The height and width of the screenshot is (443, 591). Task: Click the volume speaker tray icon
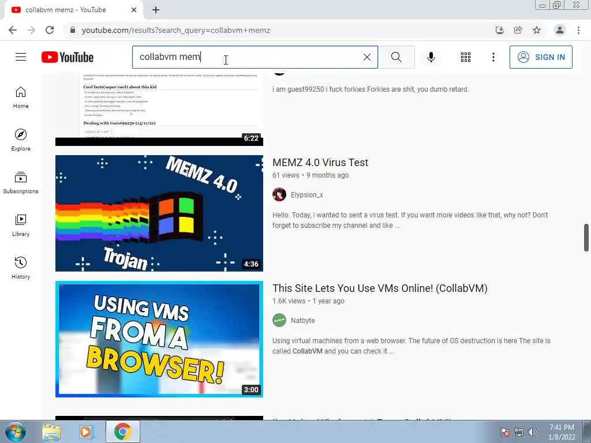(x=532, y=432)
